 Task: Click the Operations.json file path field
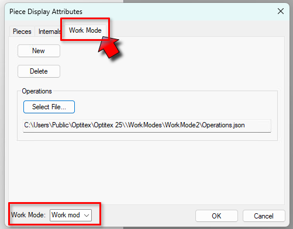(x=147, y=126)
